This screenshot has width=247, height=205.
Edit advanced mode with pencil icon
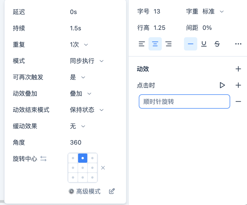[112, 191]
